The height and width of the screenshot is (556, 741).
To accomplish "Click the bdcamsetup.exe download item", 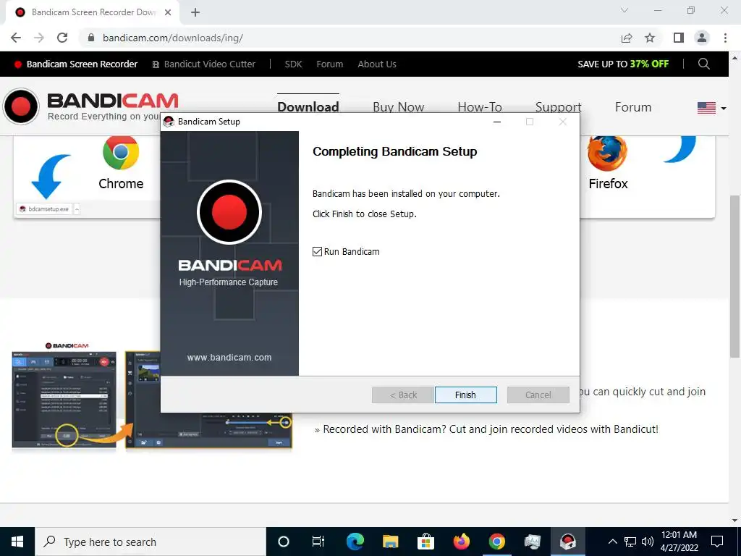I will pyautogui.click(x=44, y=208).
